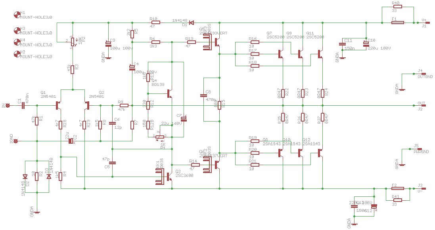This screenshot has height=230, width=435.
Task: Click resistor R8 1k5 symbol
Action: tap(100, 125)
